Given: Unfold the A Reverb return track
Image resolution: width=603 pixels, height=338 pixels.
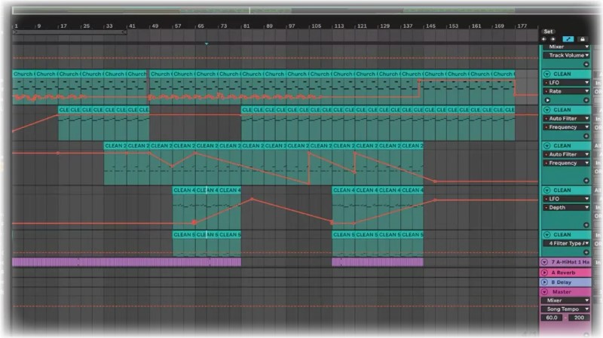Looking at the screenshot, I should [544, 273].
